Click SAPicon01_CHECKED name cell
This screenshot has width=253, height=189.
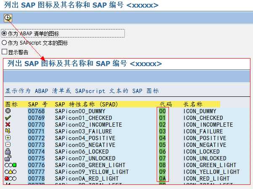coord(83,118)
